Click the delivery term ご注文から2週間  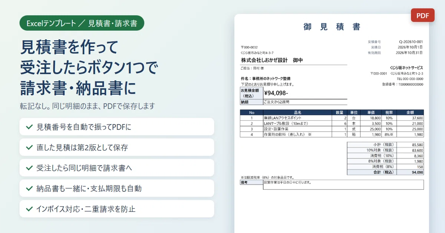pyautogui.click(x=276, y=102)
